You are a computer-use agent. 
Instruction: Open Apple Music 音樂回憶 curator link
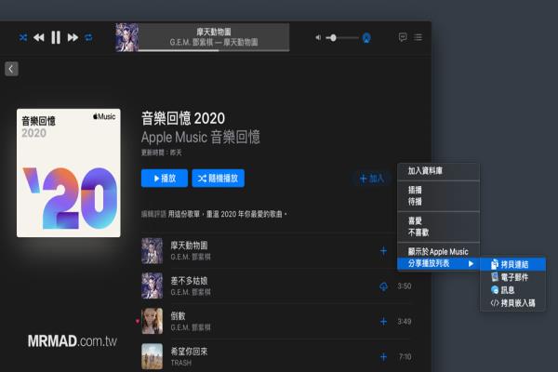click(200, 137)
